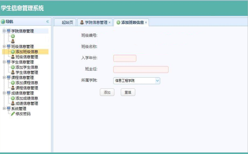Screen dimensions: 248x154
Task: Collapse the 班级信息管理 tree node
Action: [4, 46]
